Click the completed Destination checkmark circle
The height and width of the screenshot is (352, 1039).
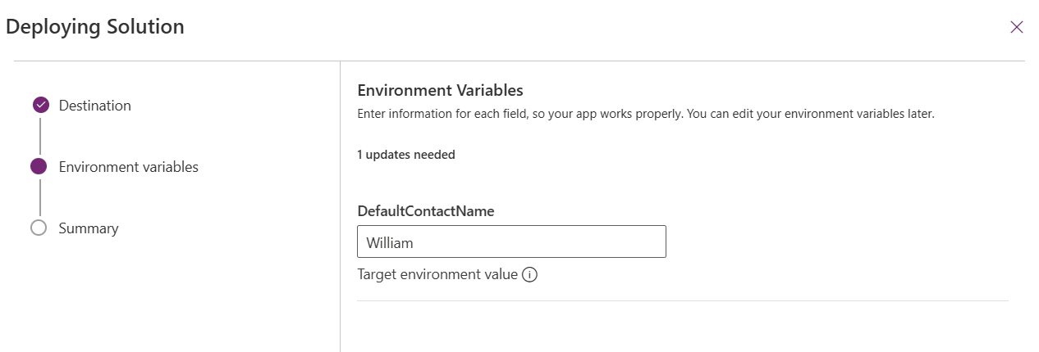click(x=41, y=106)
